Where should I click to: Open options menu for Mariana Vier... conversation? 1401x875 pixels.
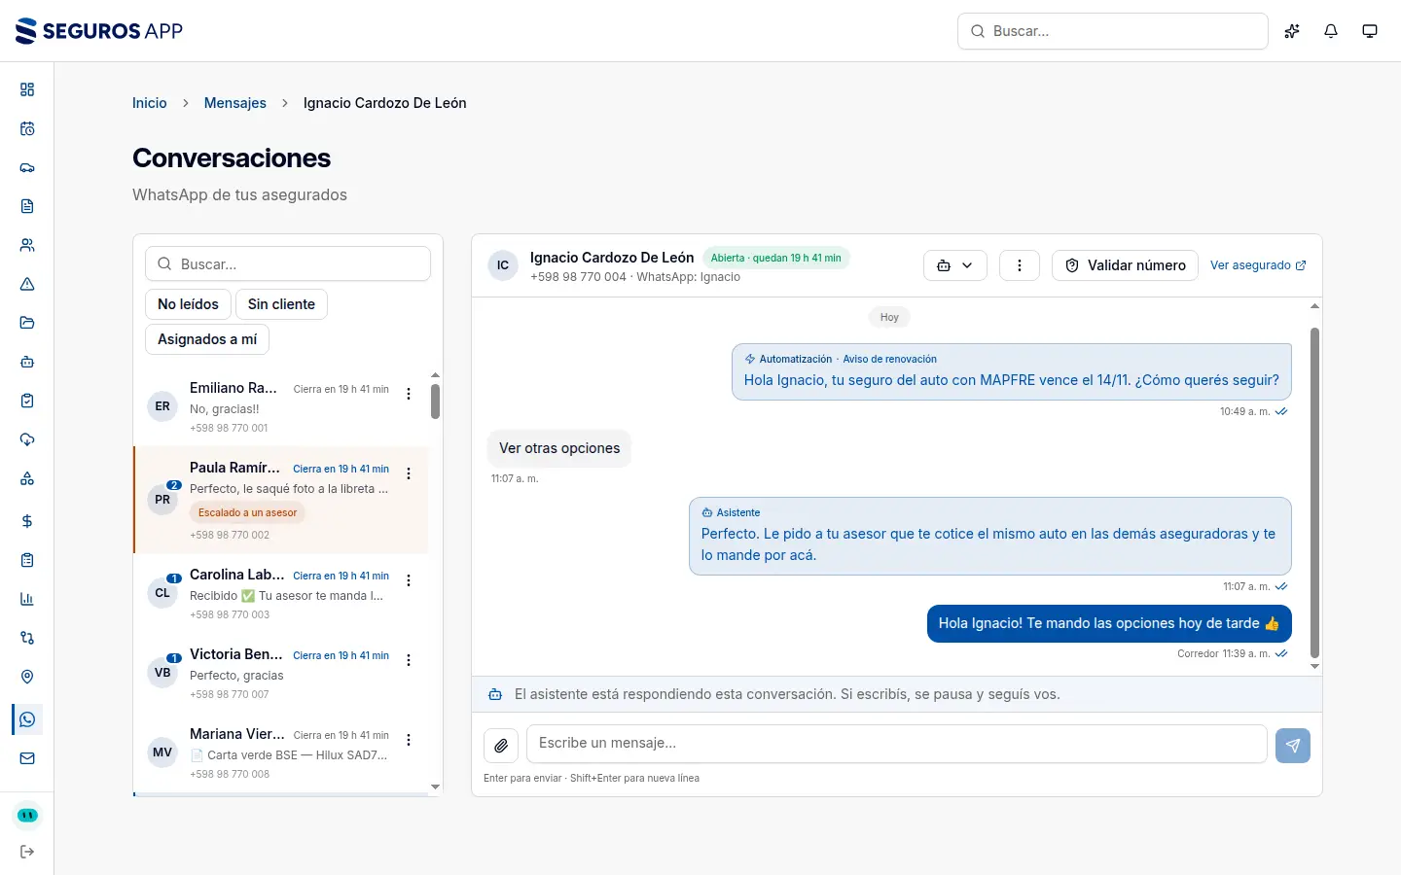pyautogui.click(x=409, y=740)
